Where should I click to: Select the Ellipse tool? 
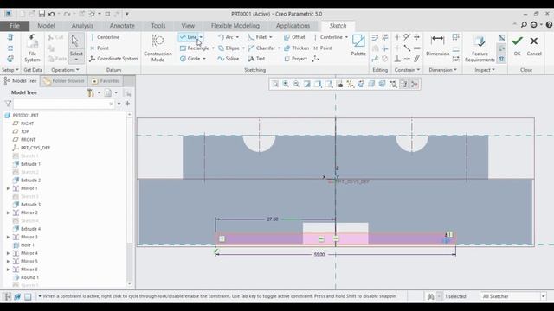(229, 48)
